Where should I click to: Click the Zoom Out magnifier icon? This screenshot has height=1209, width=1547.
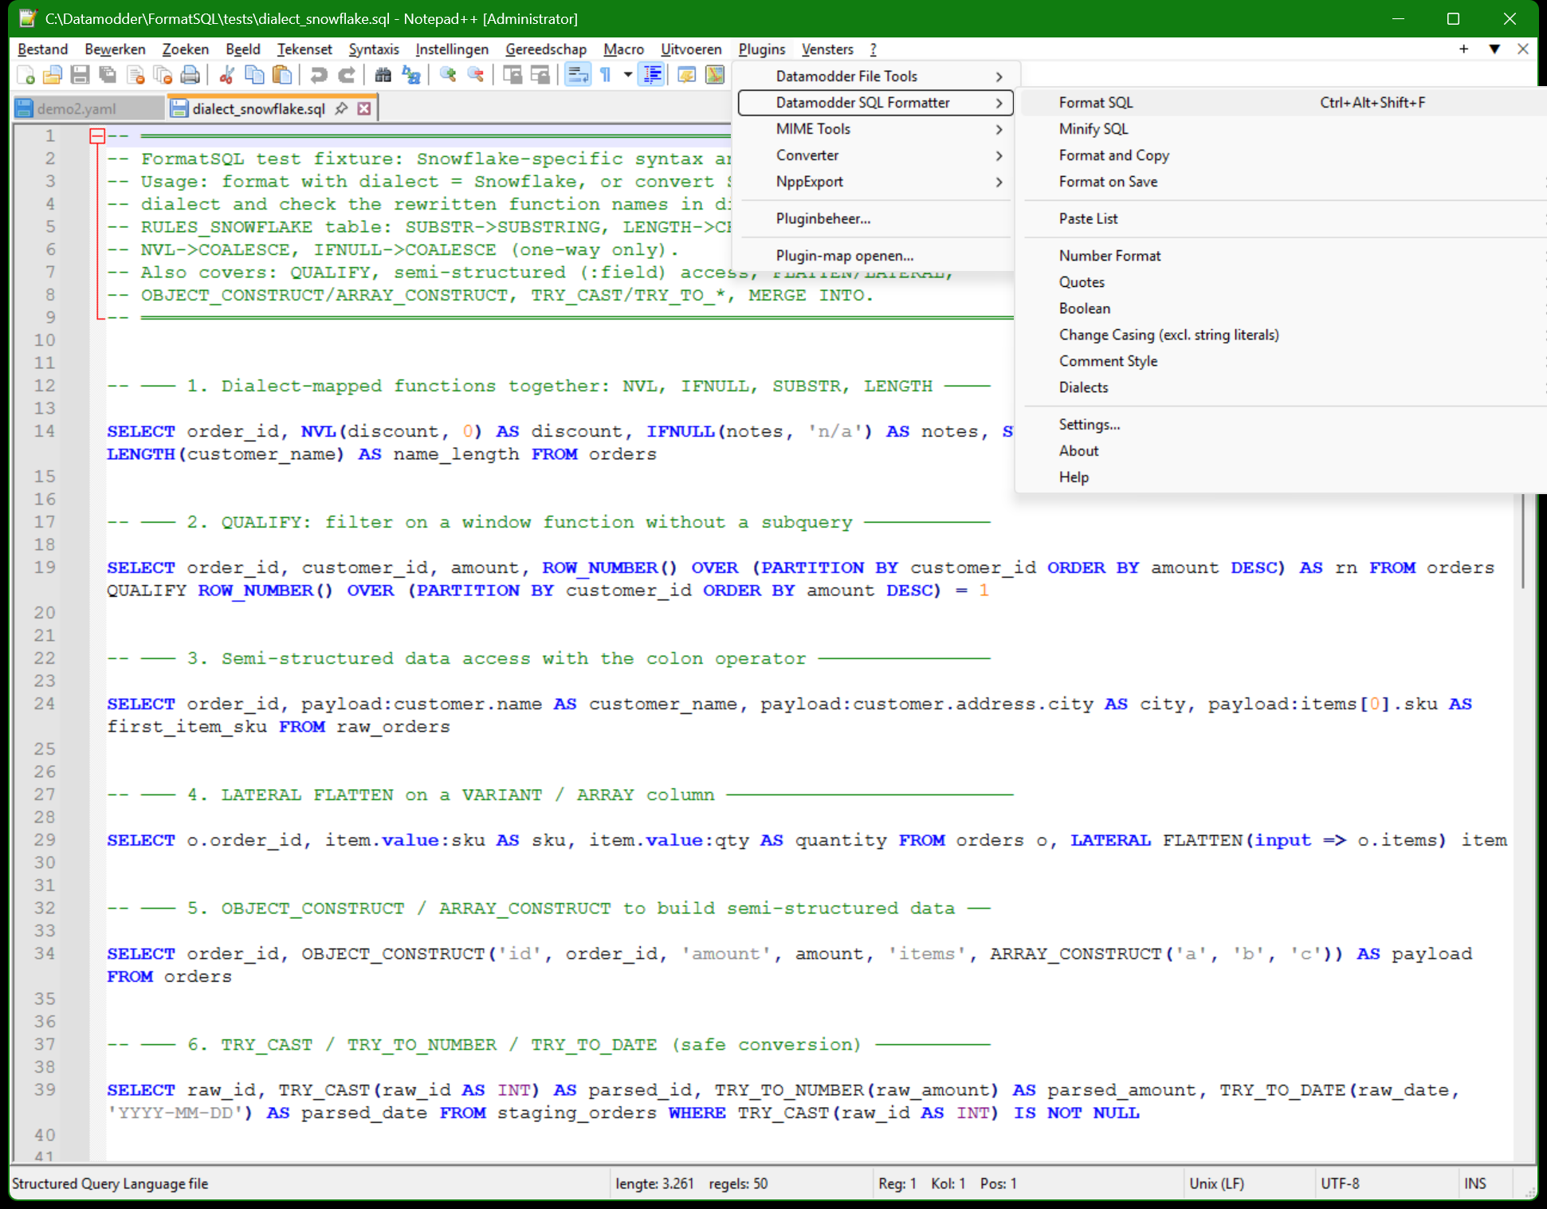point(475,75)
